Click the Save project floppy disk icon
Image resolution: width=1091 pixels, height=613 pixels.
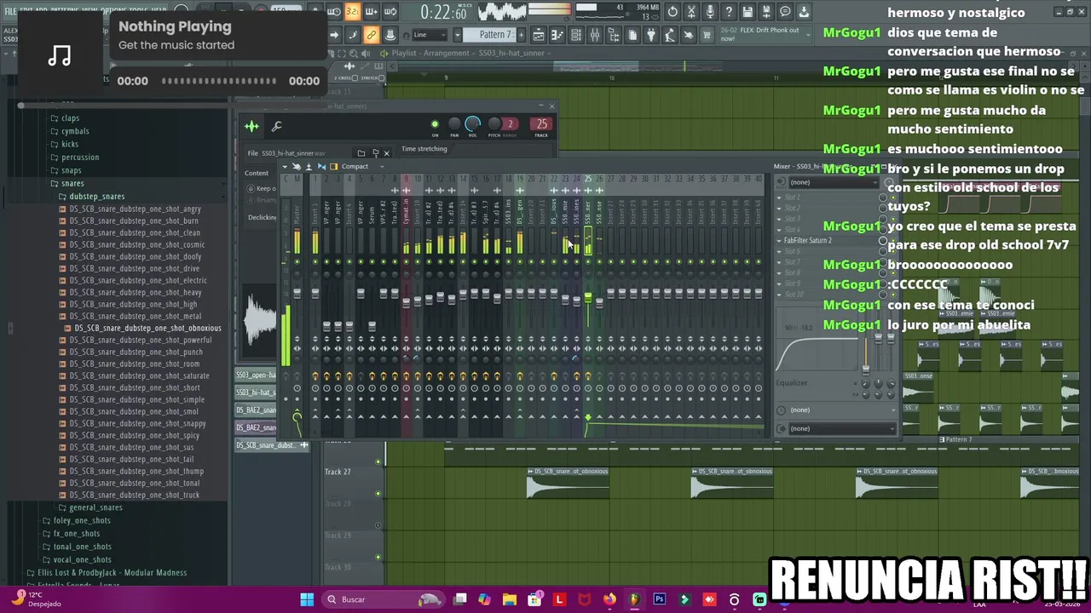[748, 12]
